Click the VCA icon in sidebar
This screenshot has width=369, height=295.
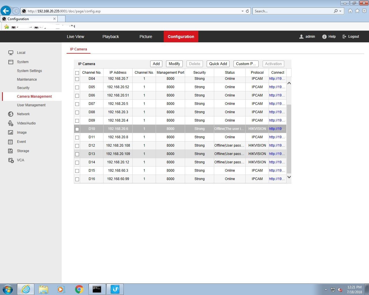point(11,160)
